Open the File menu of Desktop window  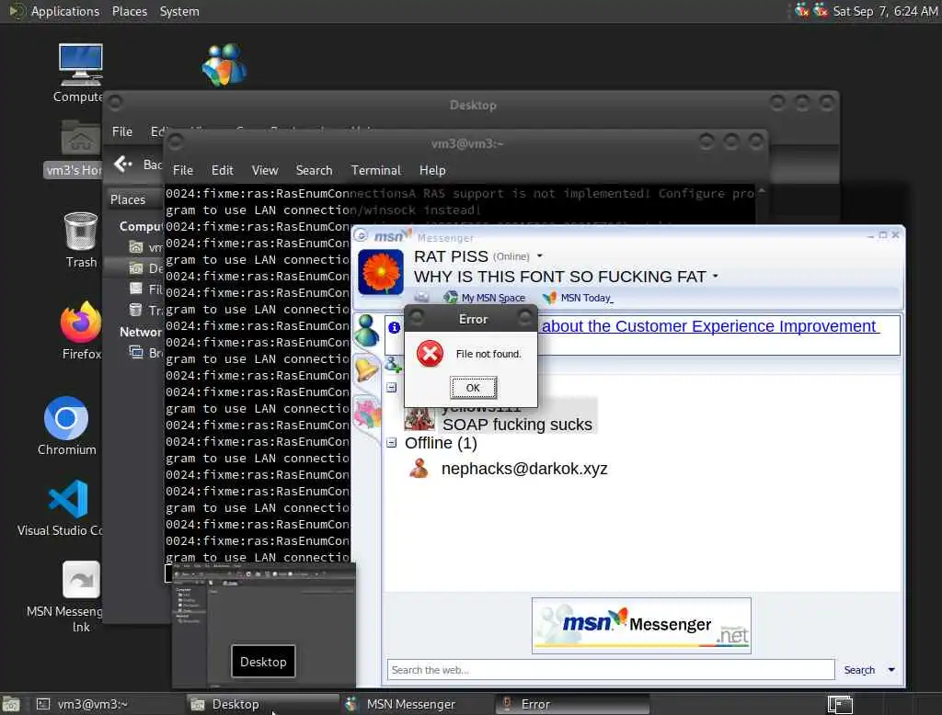(x=122, y=131)
